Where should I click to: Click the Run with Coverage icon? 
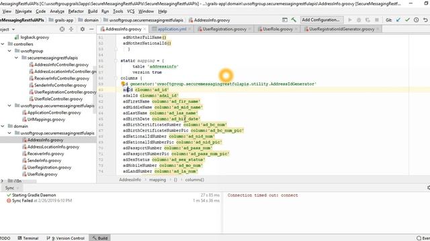(368, 20)
